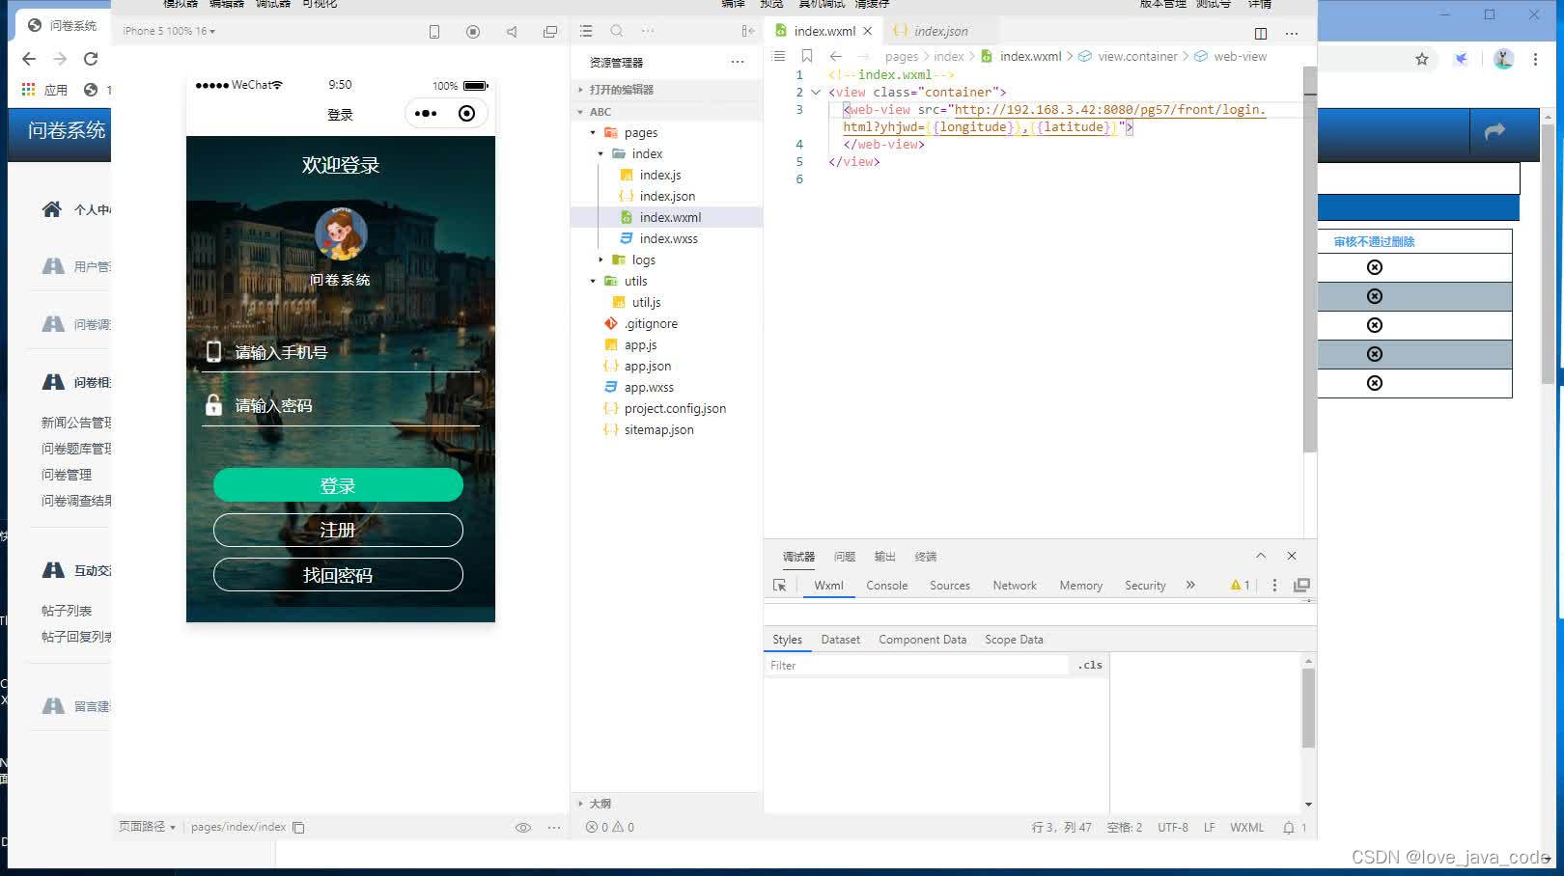Open devtools settings vertical dots menu
1564x876 pixels.
(x=1274, y=586)
